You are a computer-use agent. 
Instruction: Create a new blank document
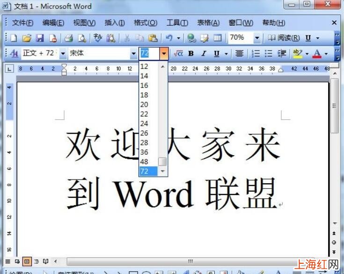click(x=14, y=38)
